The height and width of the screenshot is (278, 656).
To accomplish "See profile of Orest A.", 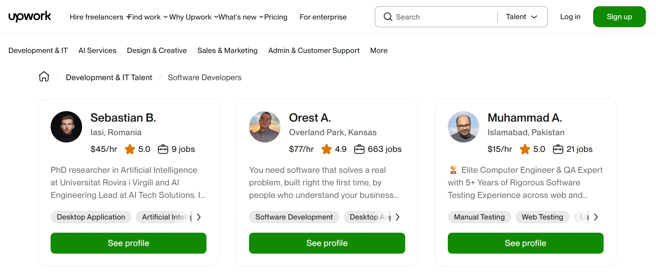I will coord(327,243).
